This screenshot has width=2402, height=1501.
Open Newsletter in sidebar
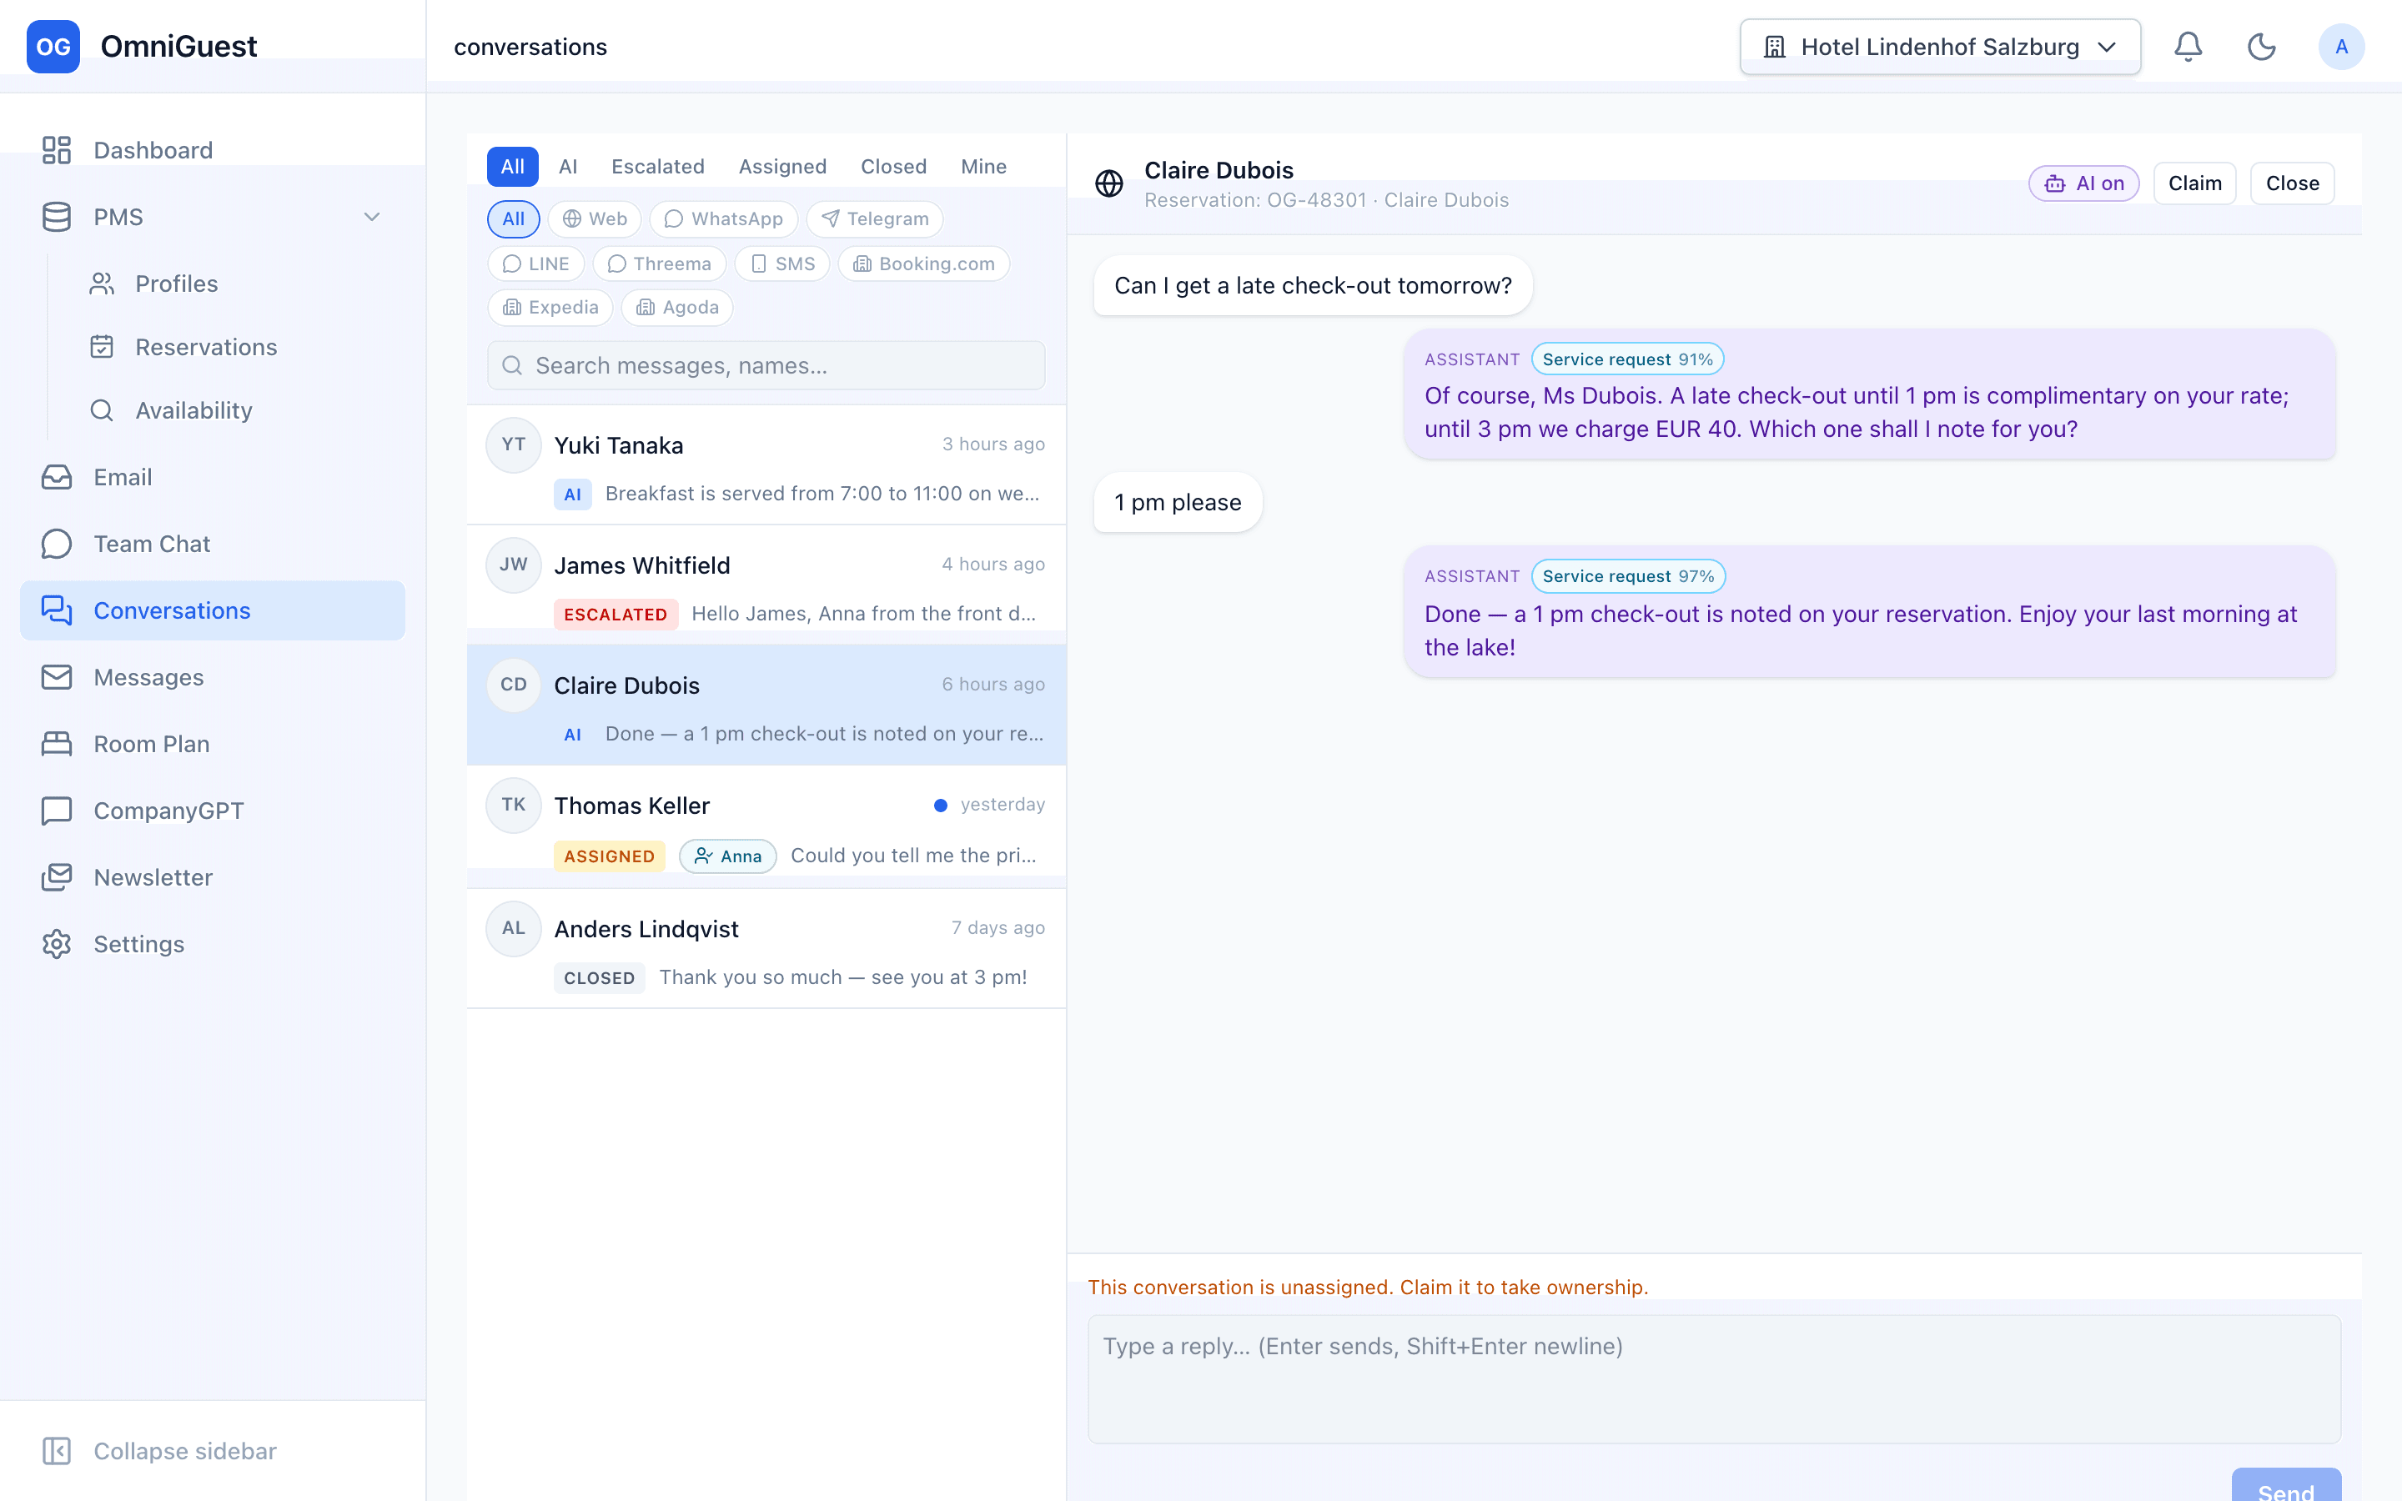point(213,877)
